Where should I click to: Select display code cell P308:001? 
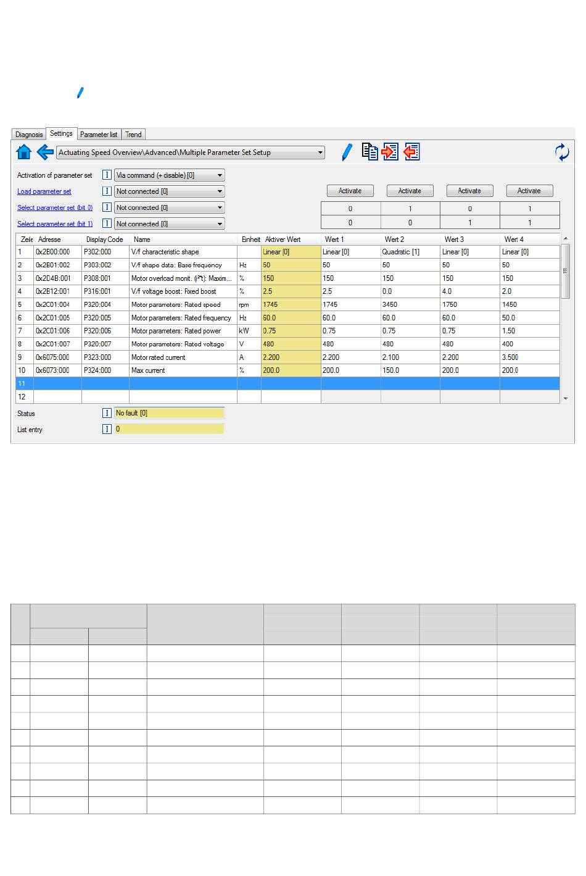click(105, 278)
